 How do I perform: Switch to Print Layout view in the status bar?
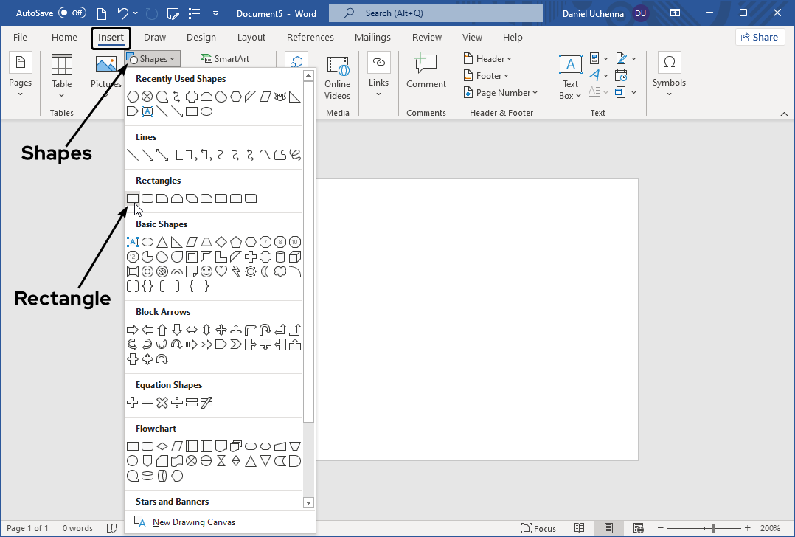click(x=608, y=528)
